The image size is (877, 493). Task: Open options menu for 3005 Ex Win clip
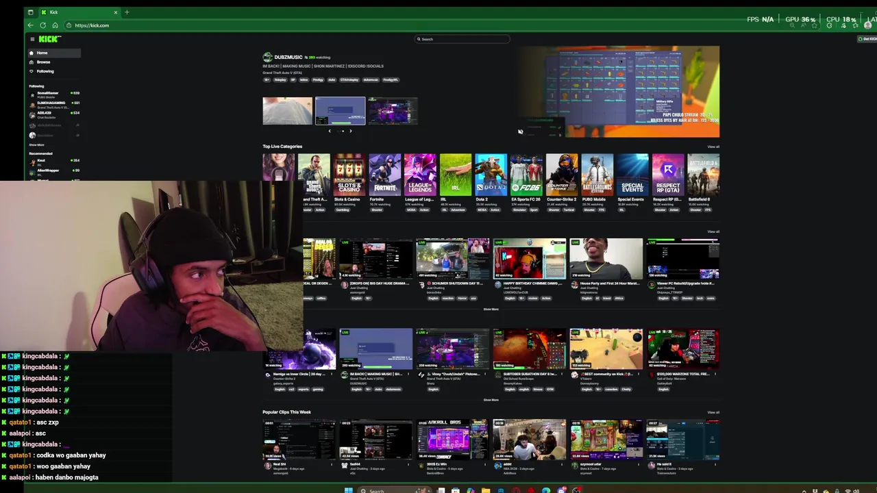click(486, 464)
